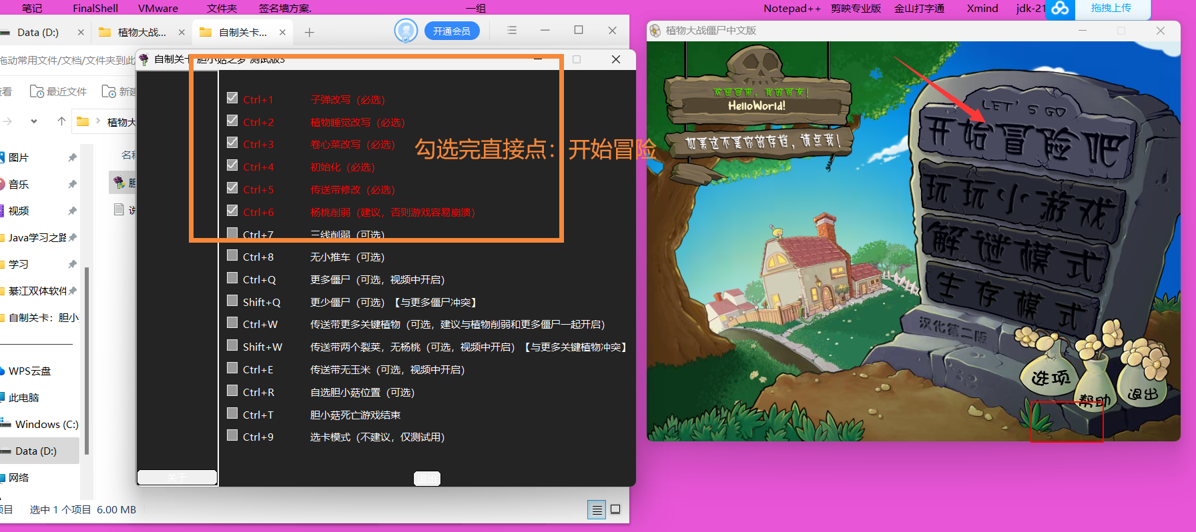Open 最近文件 in explorer toolbar

(x=58, y=91)
